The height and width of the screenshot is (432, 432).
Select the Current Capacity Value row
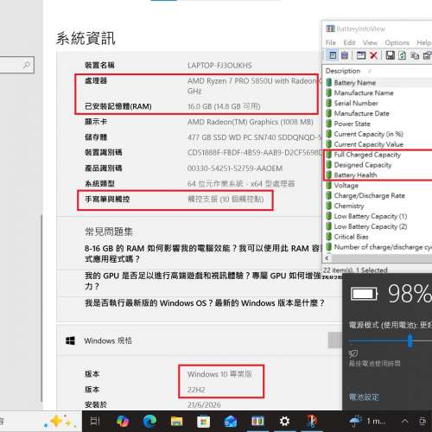378,144
